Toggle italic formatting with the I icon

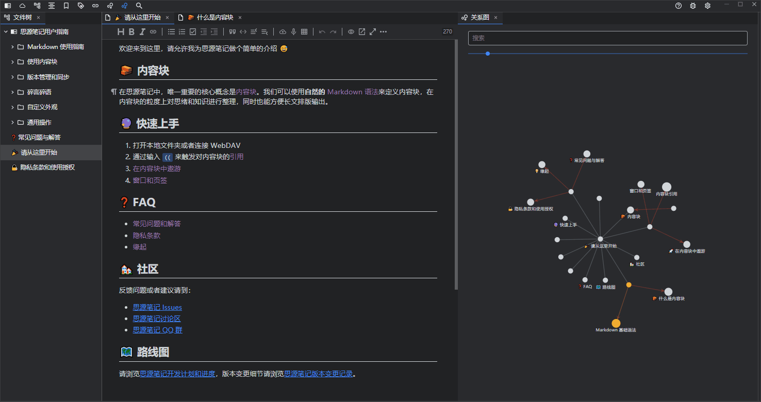coord(142,32)
